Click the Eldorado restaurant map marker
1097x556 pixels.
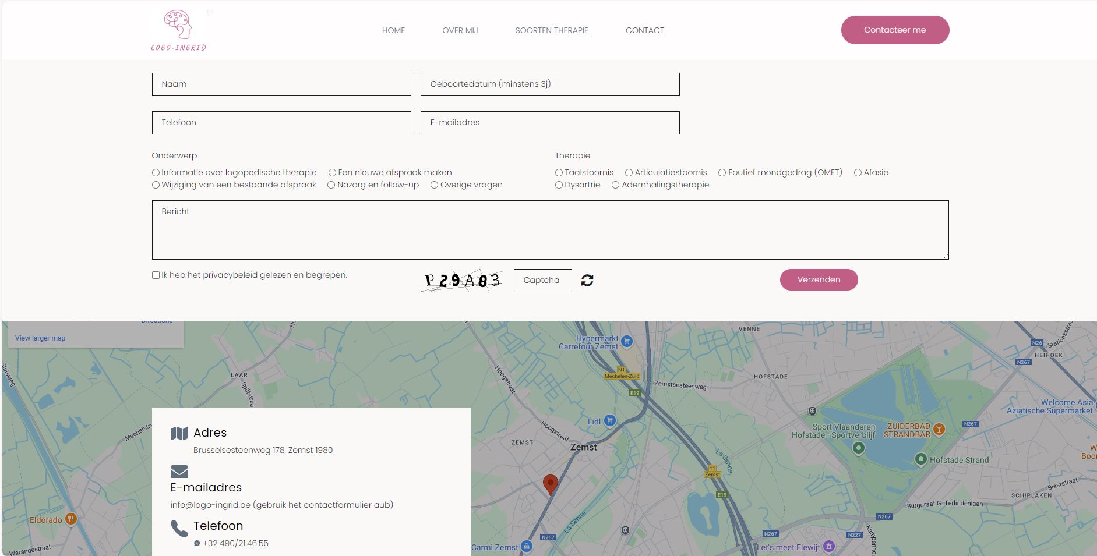pyautogui.click(x=71, y=519)
